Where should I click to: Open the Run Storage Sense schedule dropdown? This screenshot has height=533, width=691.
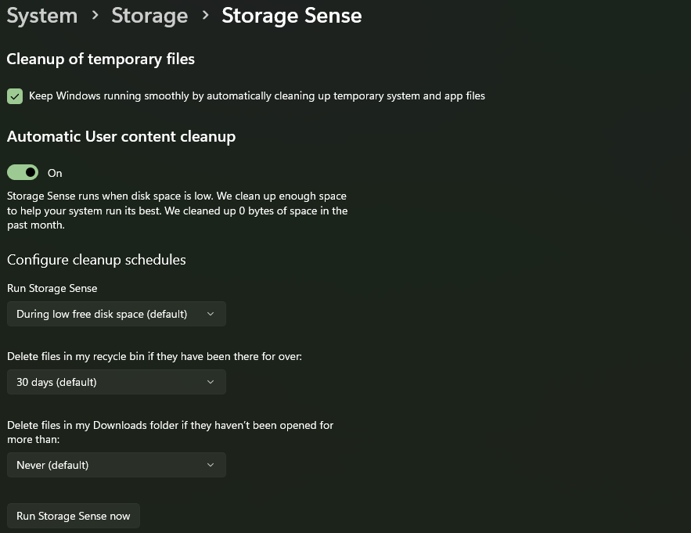tap(116, 314)
